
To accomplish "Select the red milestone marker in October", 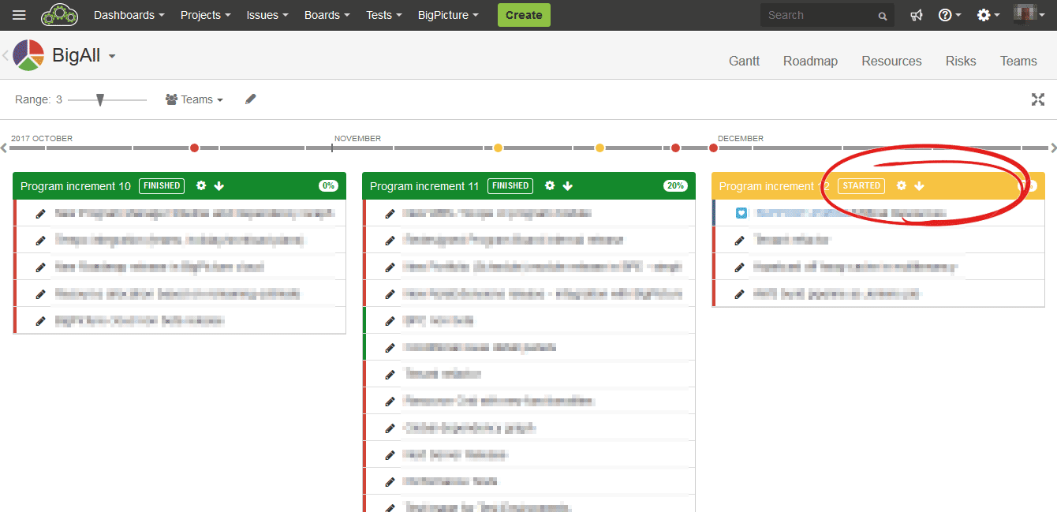I will [x=194, y=148].
